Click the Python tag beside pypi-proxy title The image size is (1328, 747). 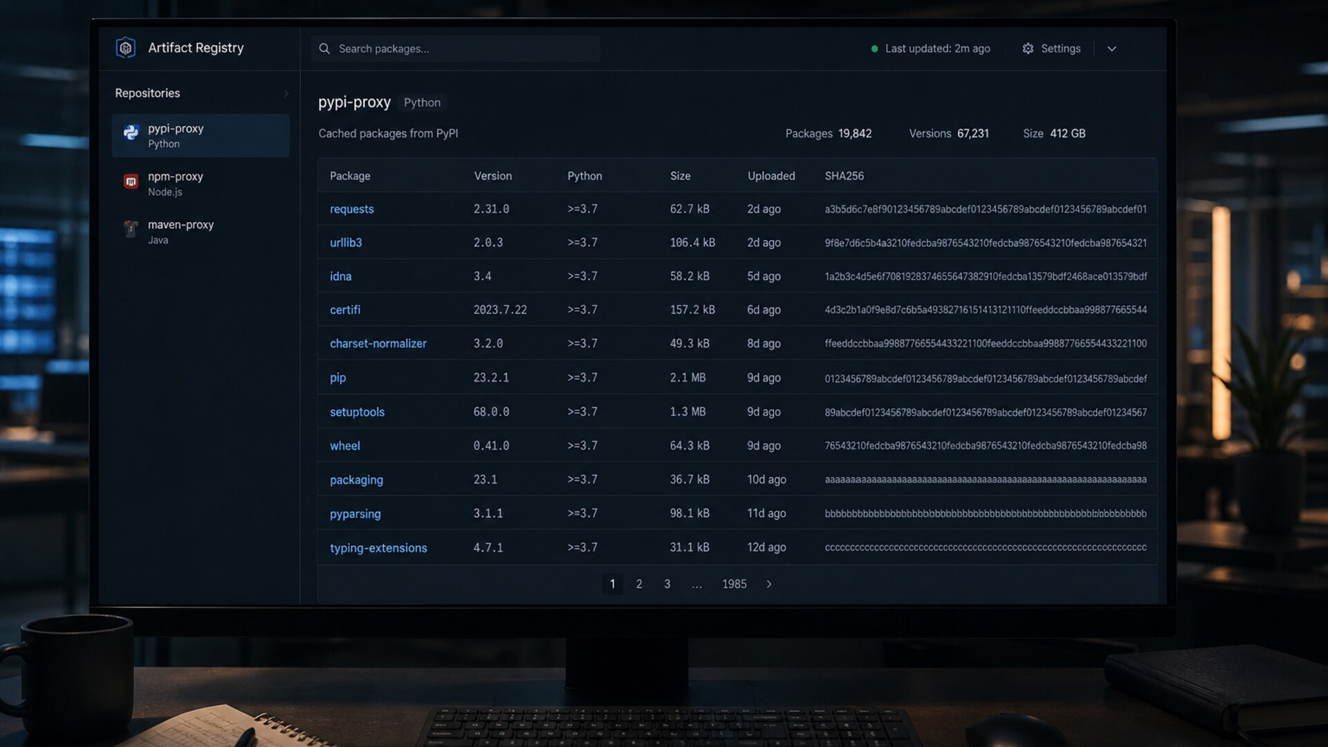[x=422, y=102]
